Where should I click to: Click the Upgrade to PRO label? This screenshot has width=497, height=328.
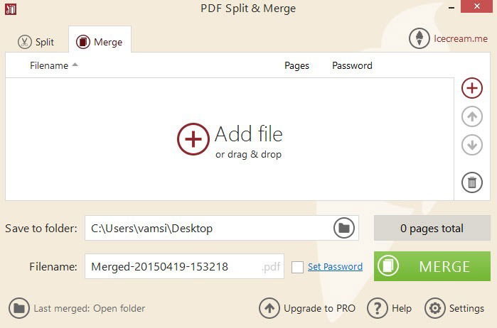click(x=319, y=308)
